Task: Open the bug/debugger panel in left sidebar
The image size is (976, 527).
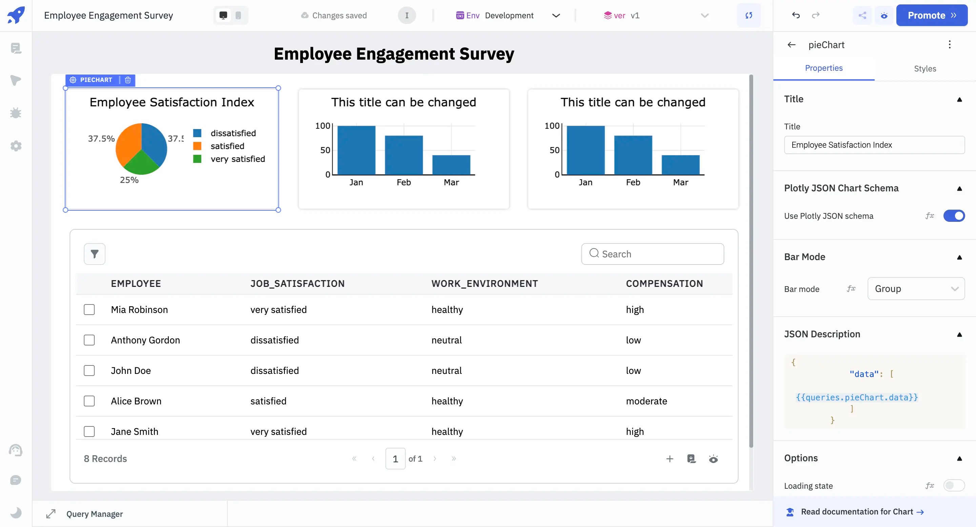Action: pos(16,113)
